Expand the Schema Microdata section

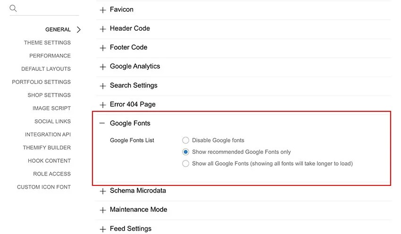pyautogui.click(x=138, y=191)
